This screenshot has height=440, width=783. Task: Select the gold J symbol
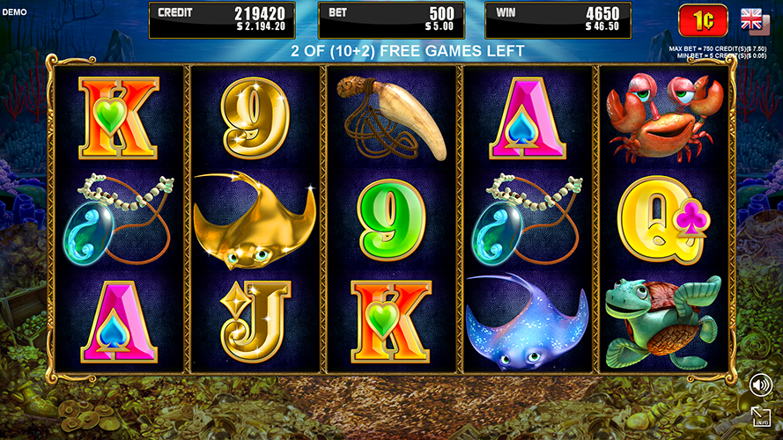255,322
